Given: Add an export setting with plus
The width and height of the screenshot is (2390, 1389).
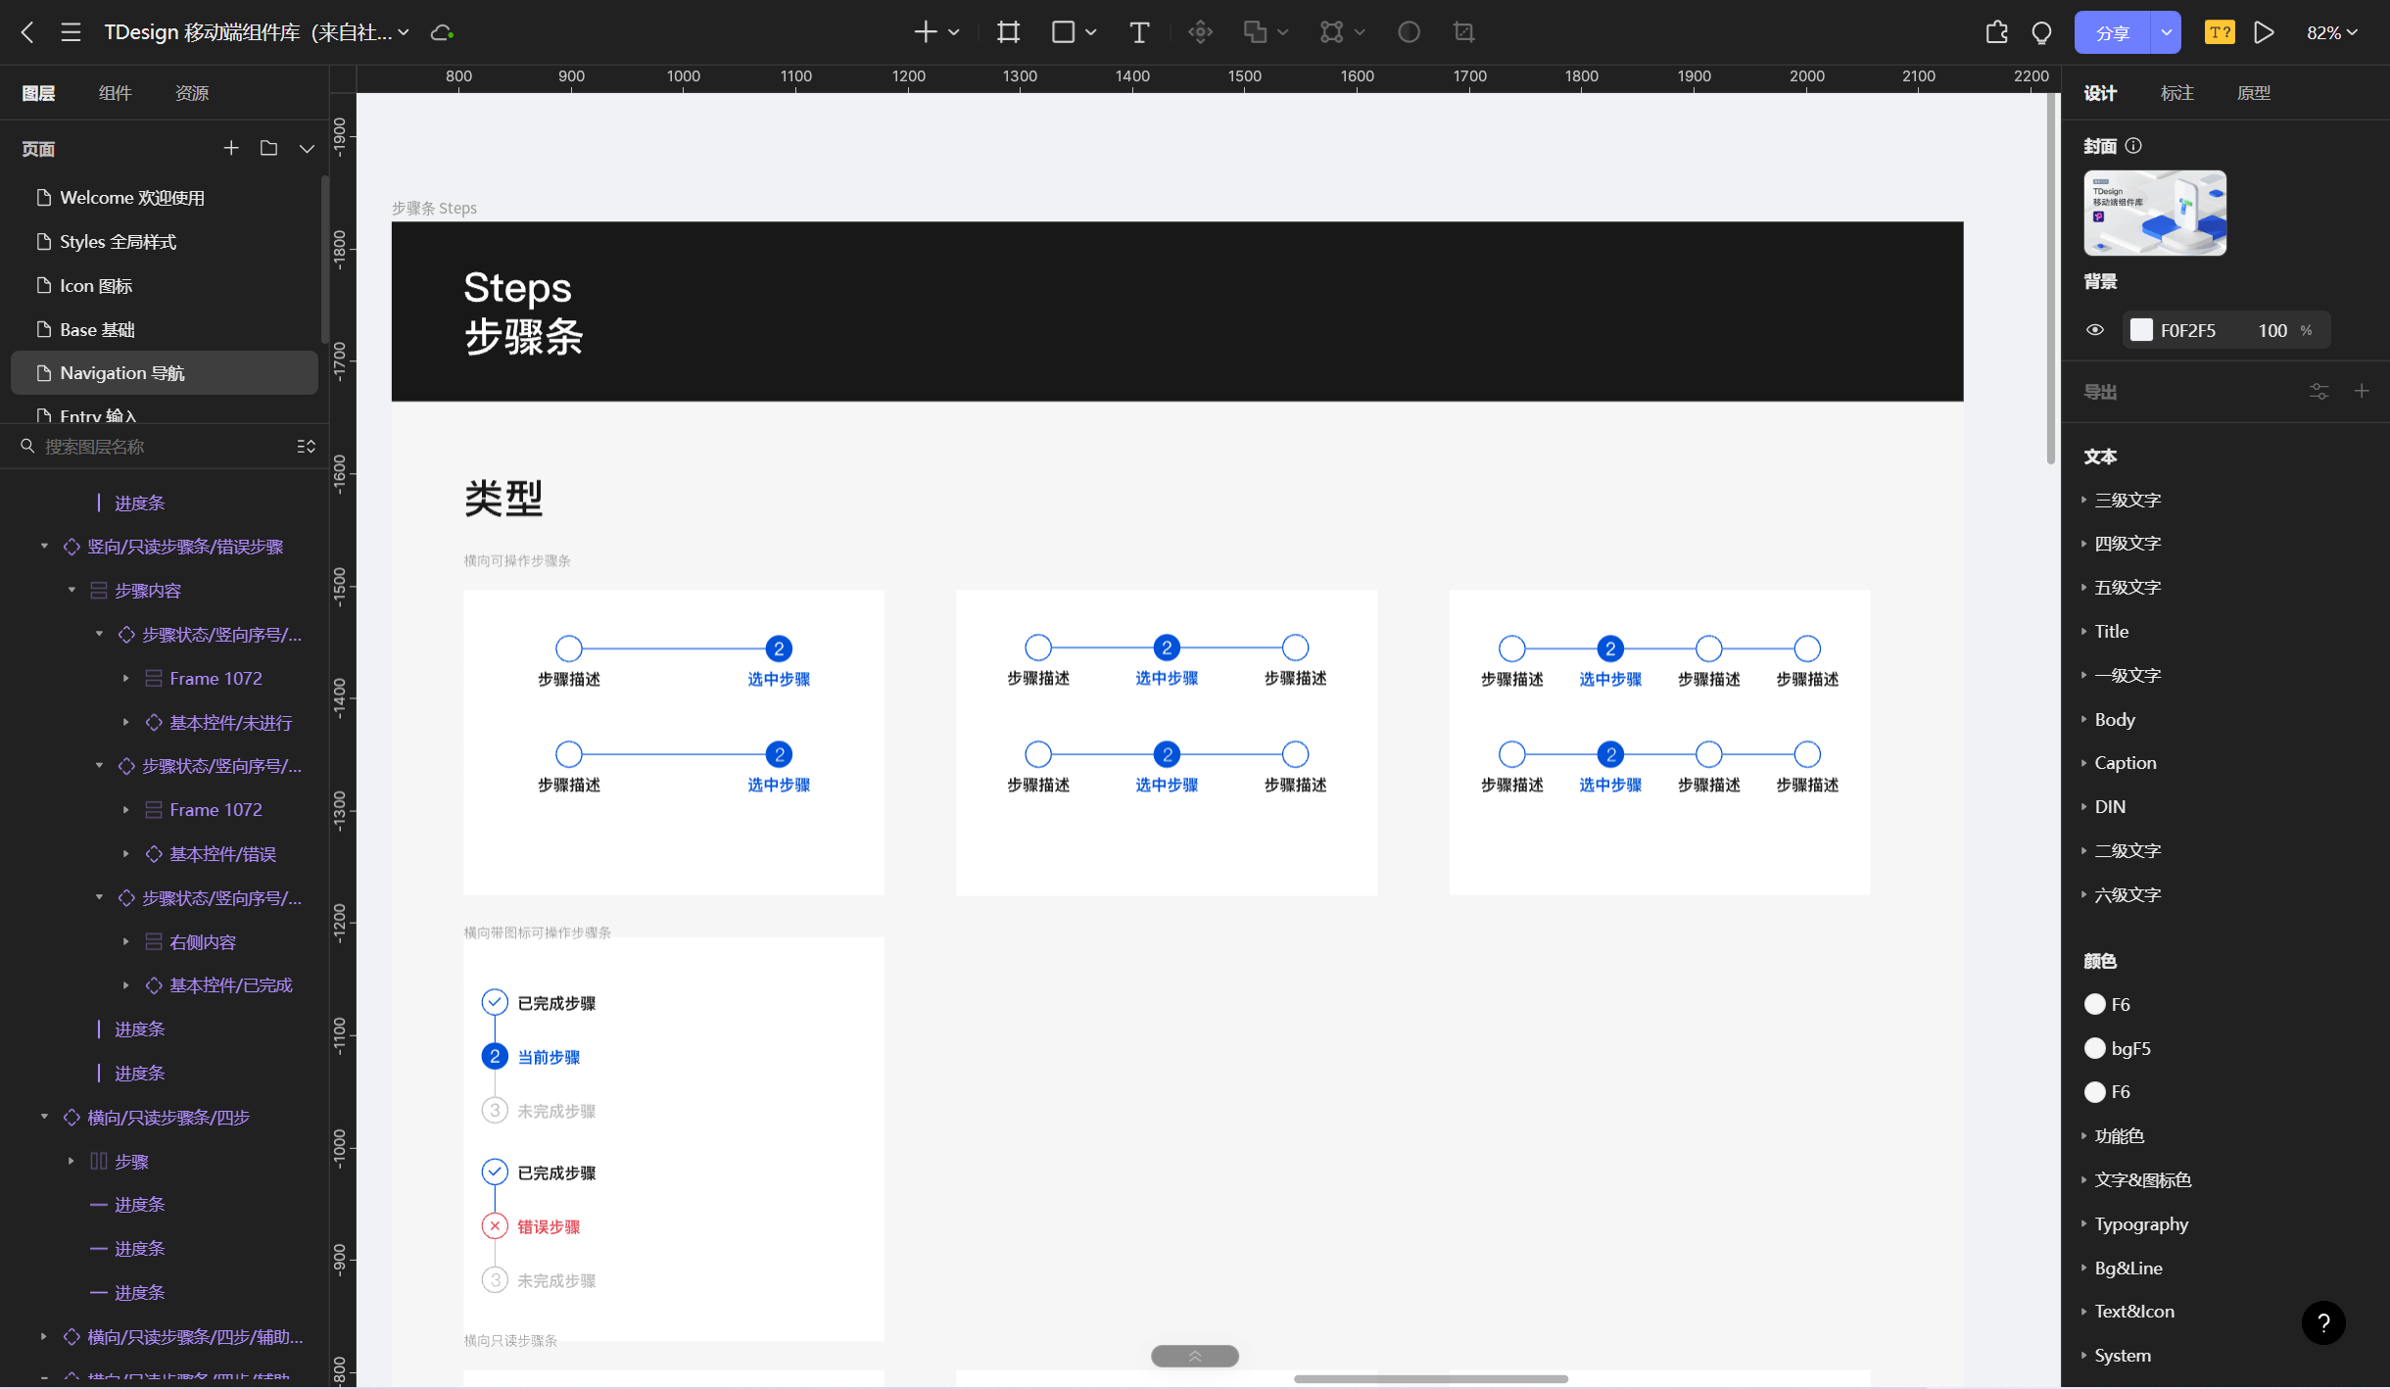Looking at the screenshot, I should click(2362, 391).
